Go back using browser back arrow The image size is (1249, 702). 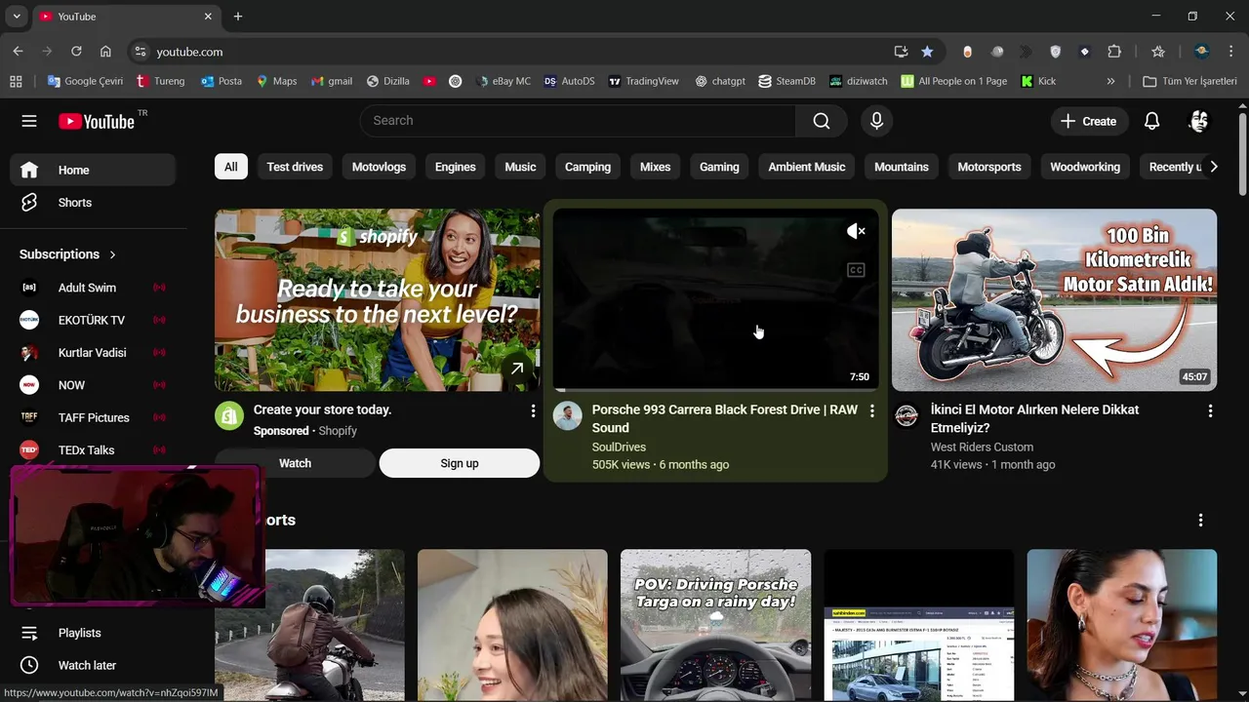click(18, 52)
